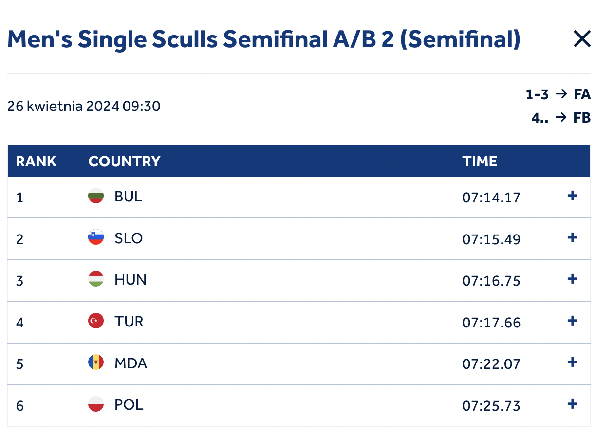Click the 07:14.17 winning time
The width and height of the screenshot is (596, 434).
pyautogui.click(x=491, y=198)
